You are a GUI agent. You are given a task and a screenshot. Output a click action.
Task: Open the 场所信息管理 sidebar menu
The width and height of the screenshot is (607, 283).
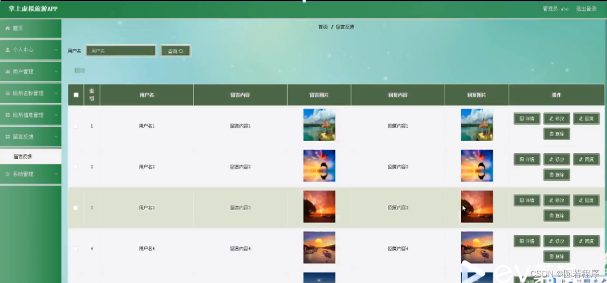click(x=31, y=115)
